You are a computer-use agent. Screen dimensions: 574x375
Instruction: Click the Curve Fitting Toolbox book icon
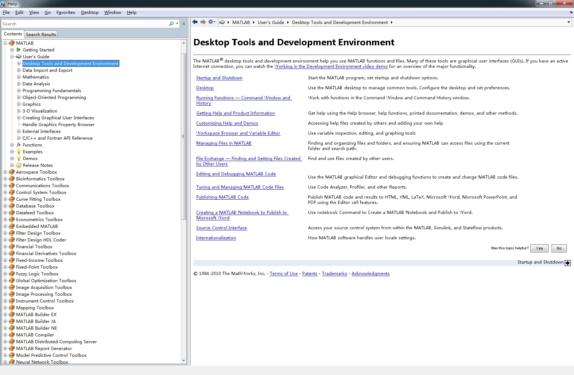pos(12,199)
